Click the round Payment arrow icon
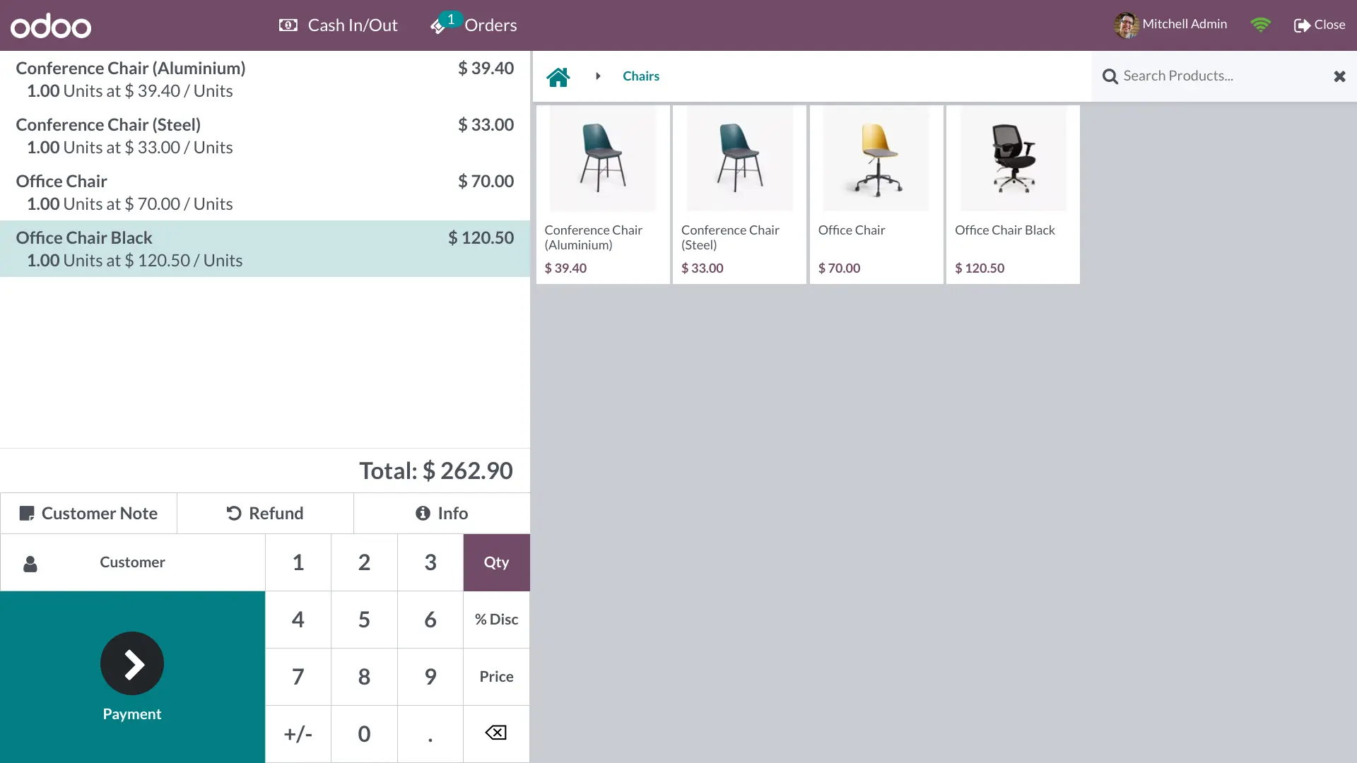The image size is (1357, 763). [132, 663]
